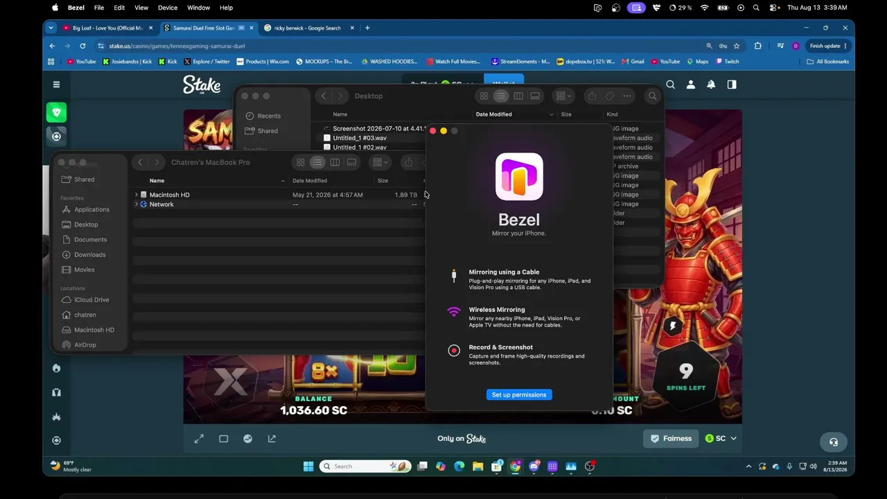887x499 pixels.
Task: Reload the page in Chrome
Action: point(82,46)
